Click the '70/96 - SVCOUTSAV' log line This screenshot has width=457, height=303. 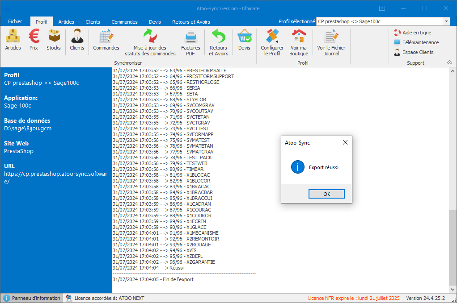pos(163,111)
